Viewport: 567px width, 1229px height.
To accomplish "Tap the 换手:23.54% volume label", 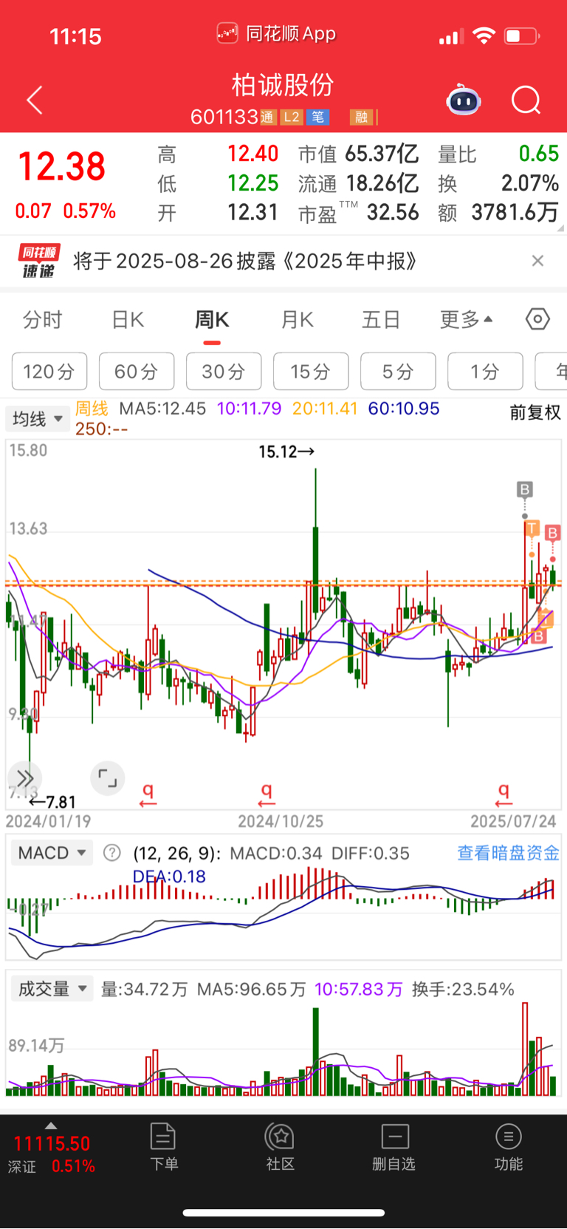I will click(x=462, y=989).
